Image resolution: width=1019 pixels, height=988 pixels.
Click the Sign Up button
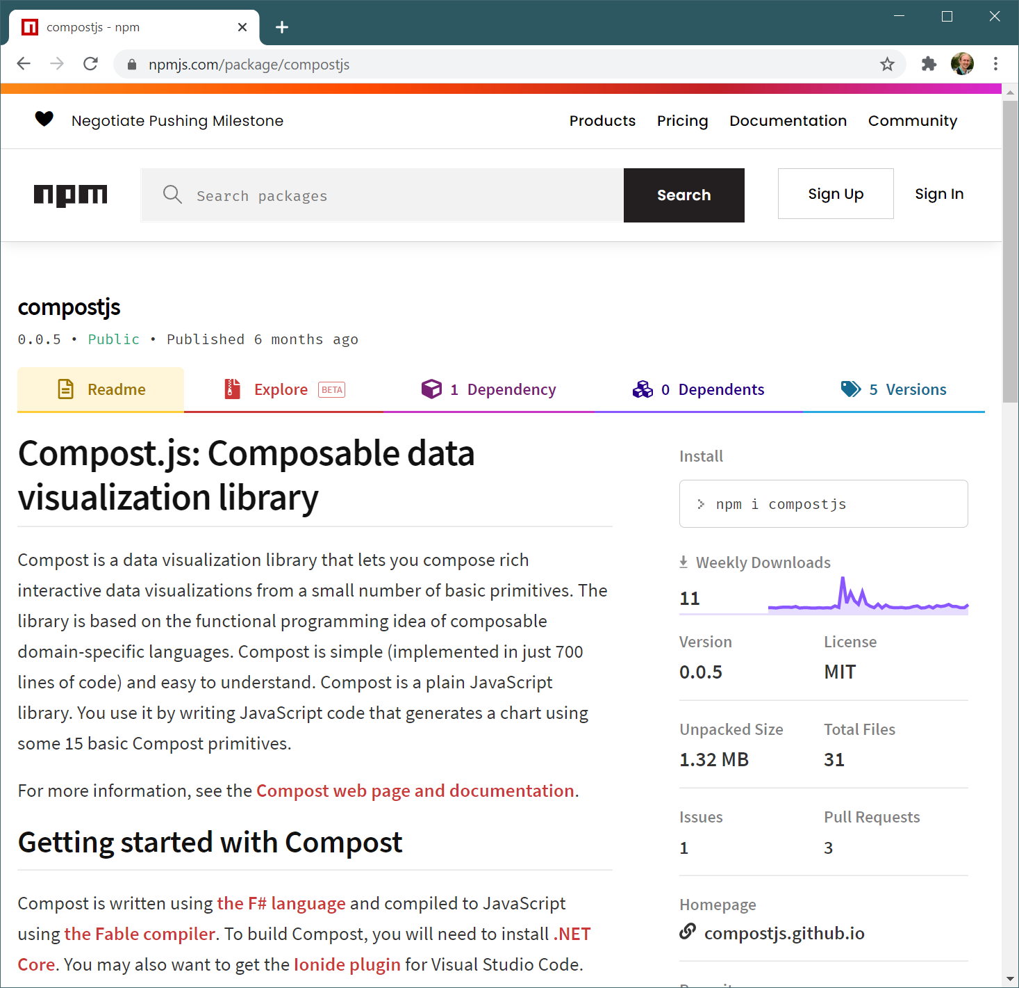click(x=836, y=194)
